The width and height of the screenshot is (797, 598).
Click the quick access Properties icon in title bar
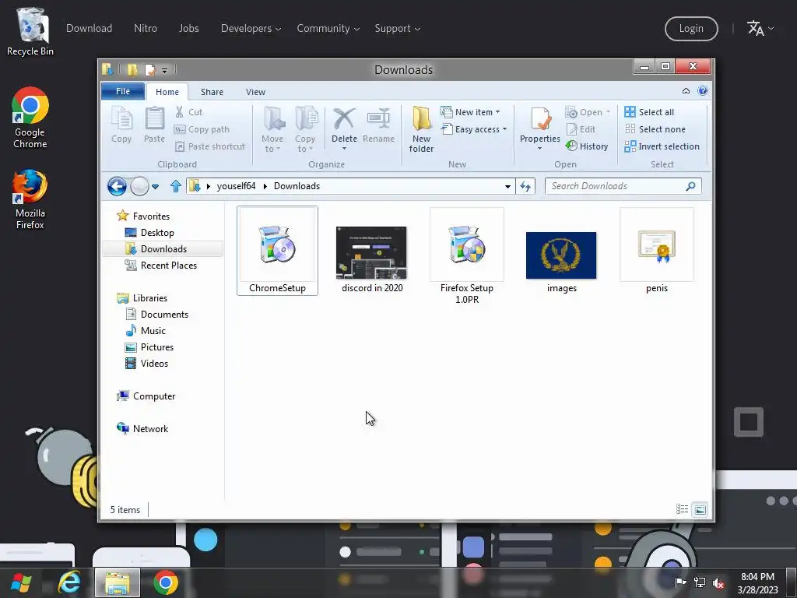[150, 69]
